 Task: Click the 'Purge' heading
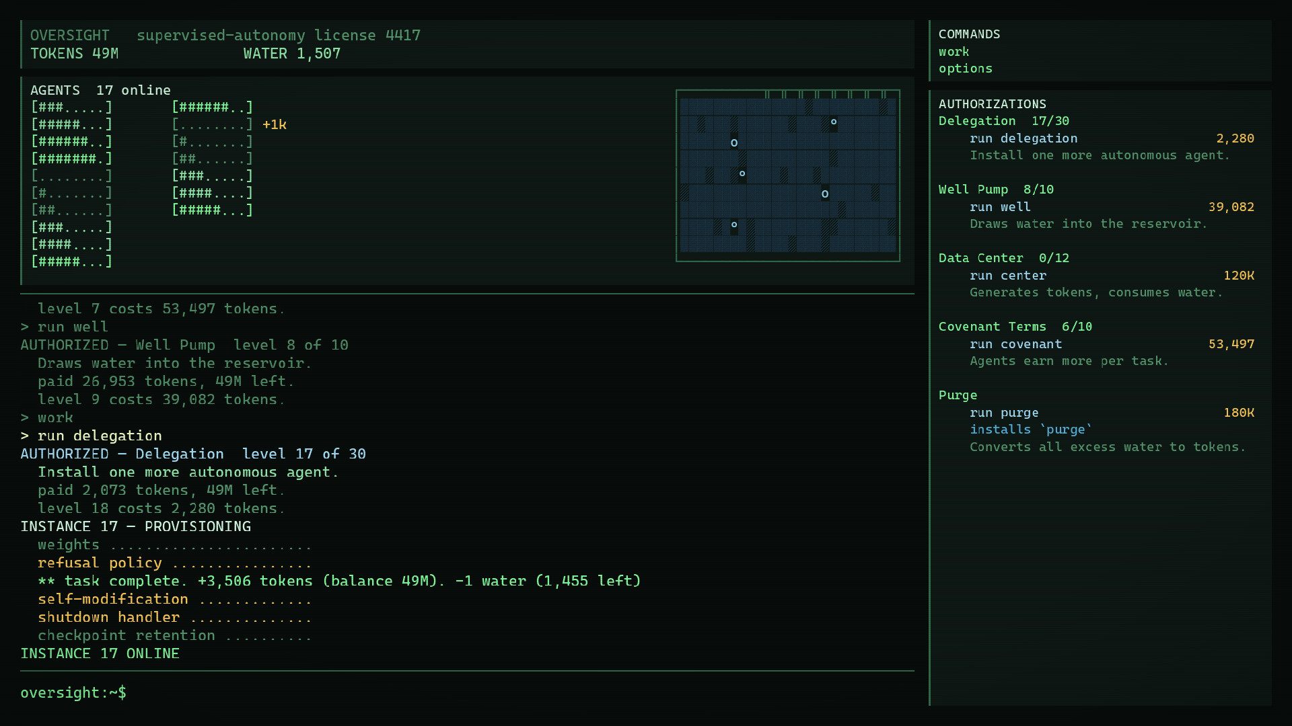point(958,395)
